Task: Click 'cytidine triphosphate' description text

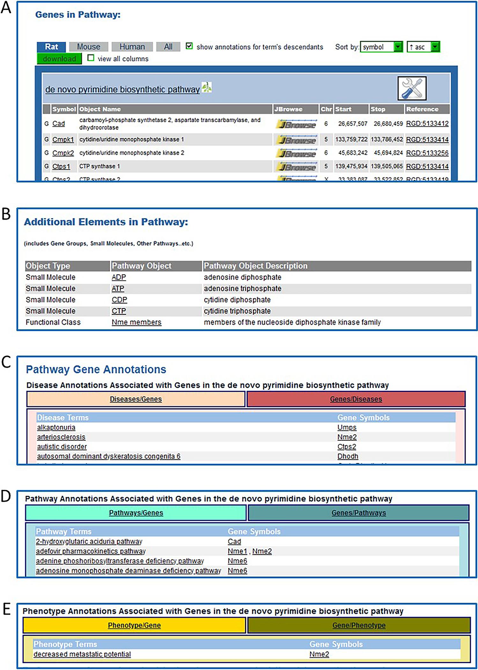Action: click(237, 311)
